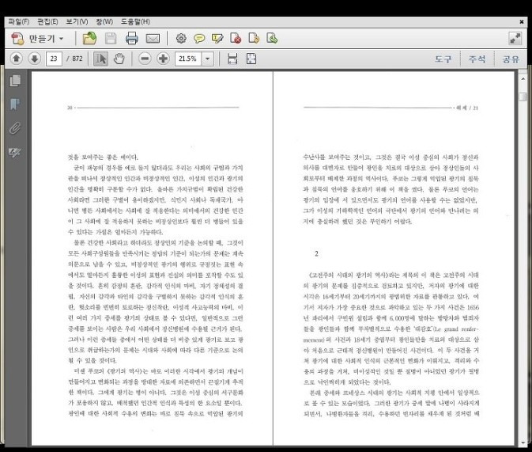Viewport: 532px width, 452px height.
Task: Click the vertical scrollbar up arrow
Action: 523,78
